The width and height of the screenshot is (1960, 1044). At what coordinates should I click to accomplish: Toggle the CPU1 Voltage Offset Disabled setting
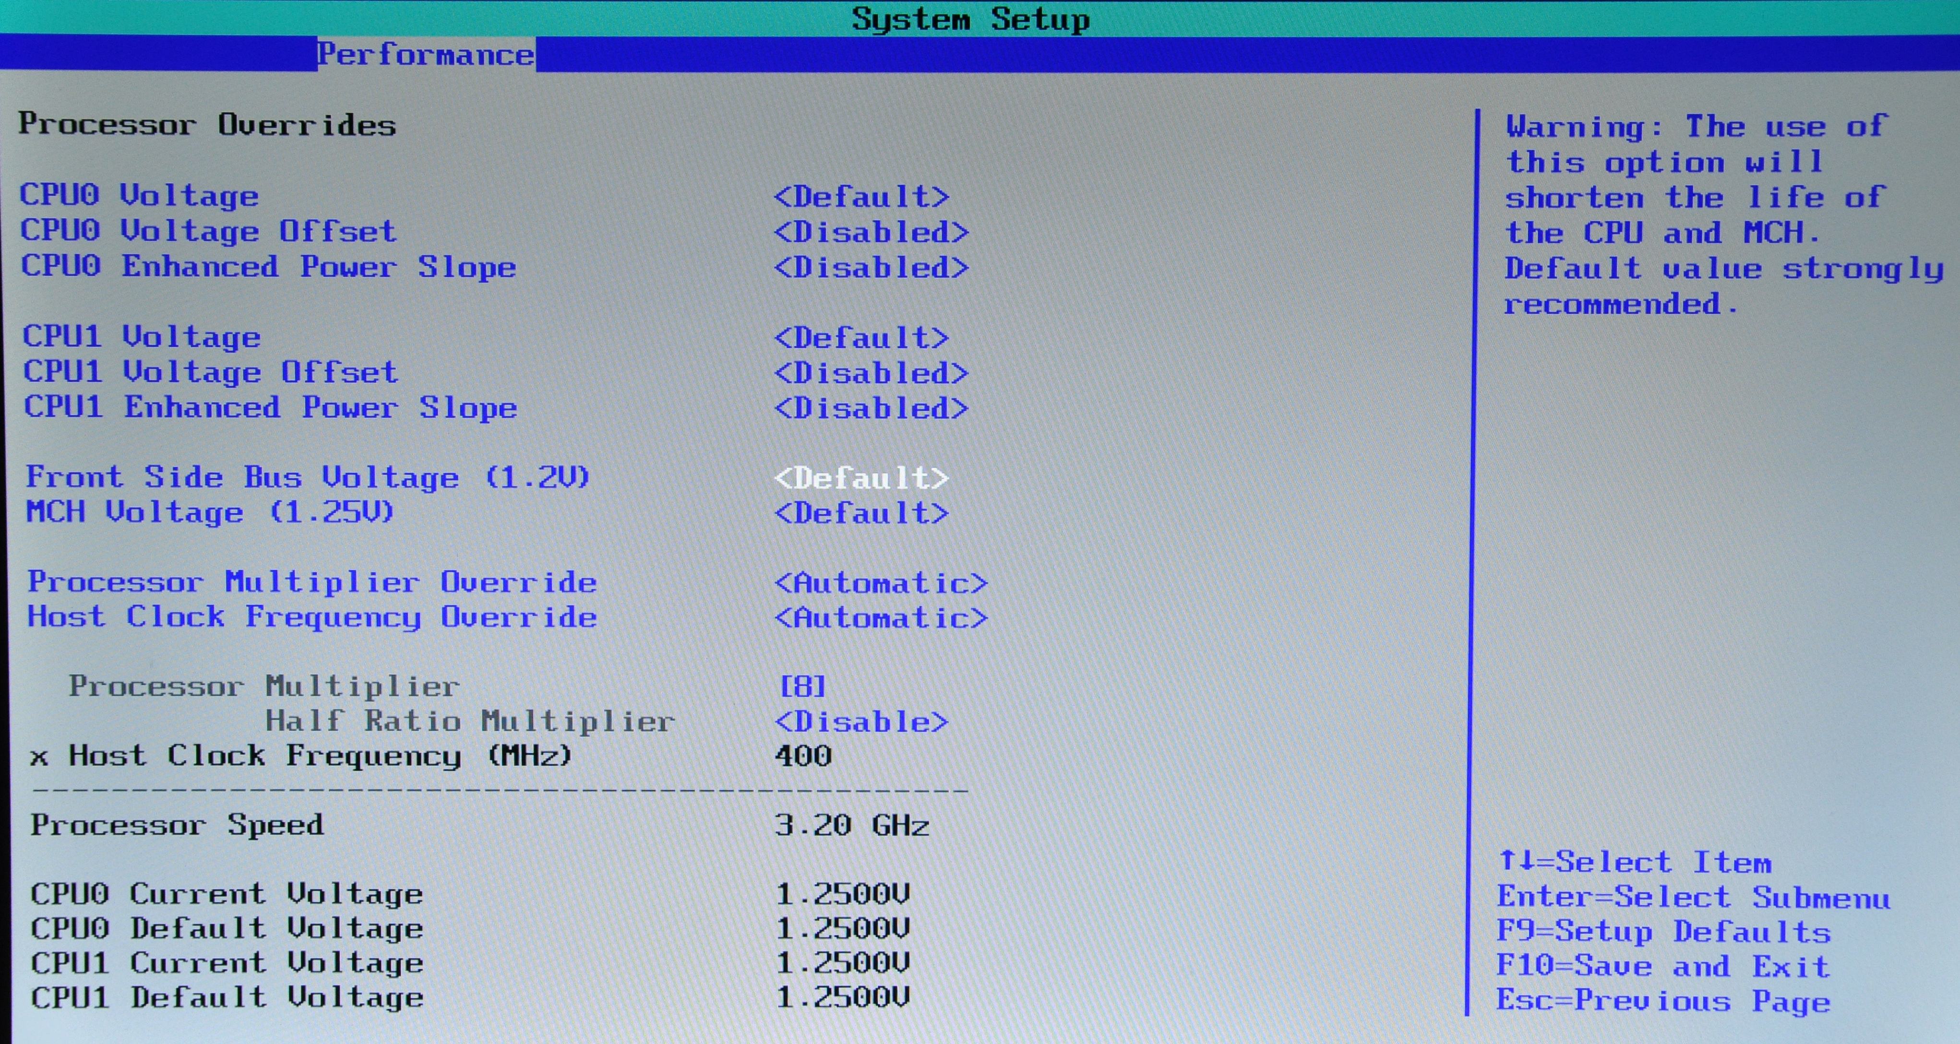(871, 373)
